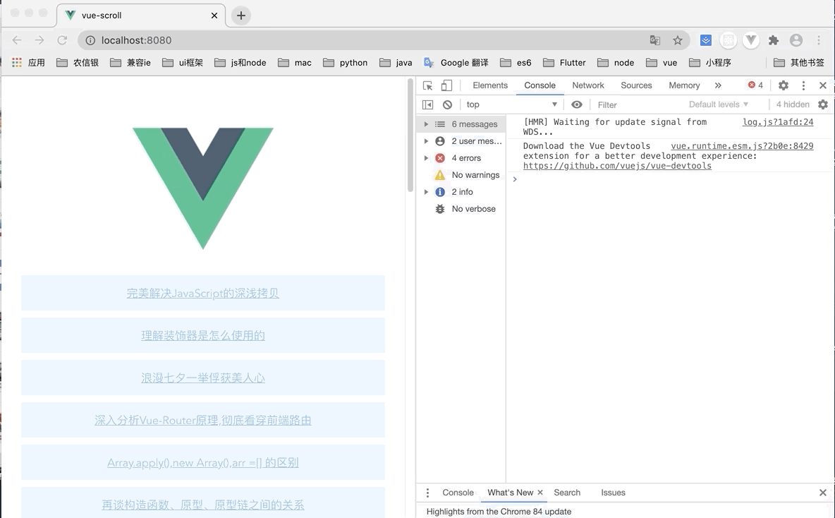Click the console prompt chevron
The image size is (835, 518).
pos(514,179)
